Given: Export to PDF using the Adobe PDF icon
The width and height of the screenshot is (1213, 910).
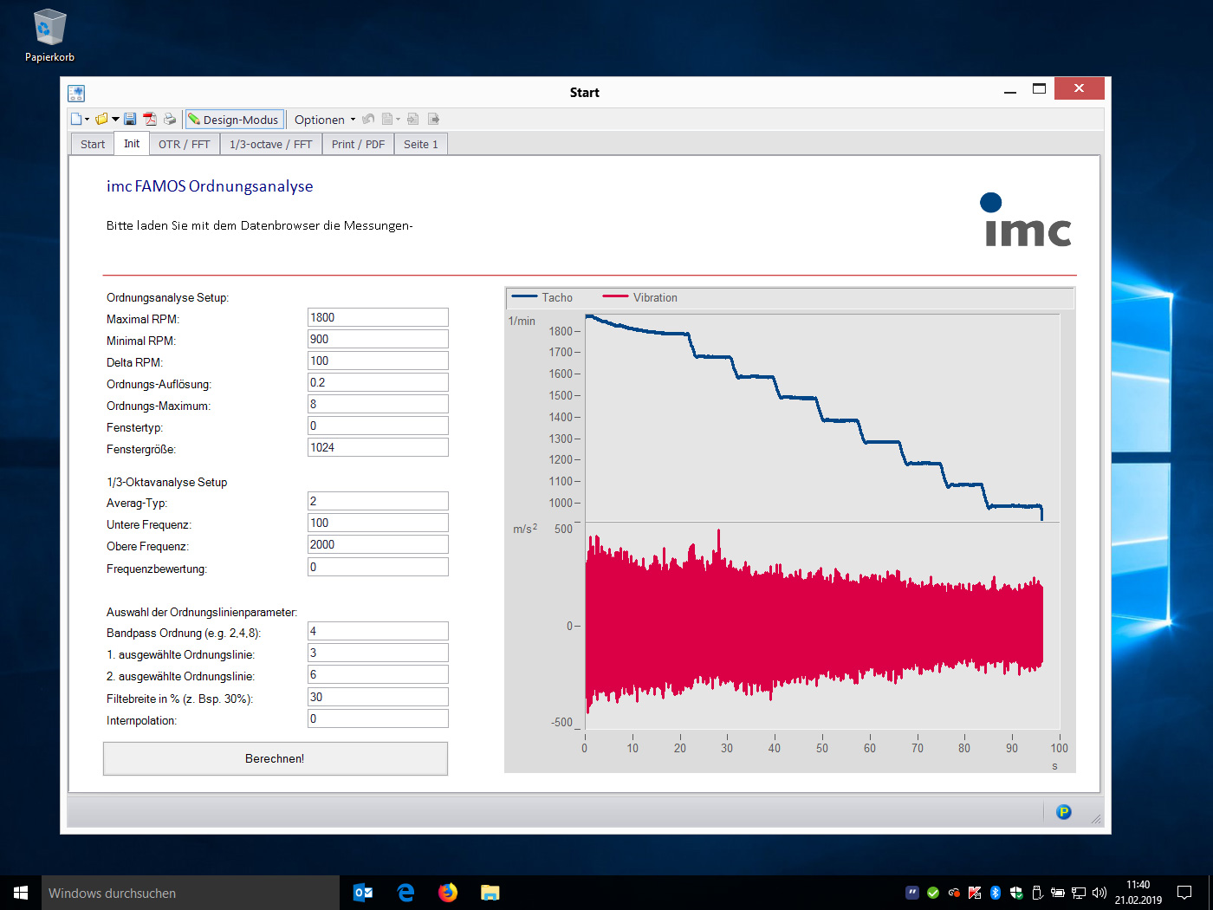Looking at the screenshot, I should (x=151, y=119).
